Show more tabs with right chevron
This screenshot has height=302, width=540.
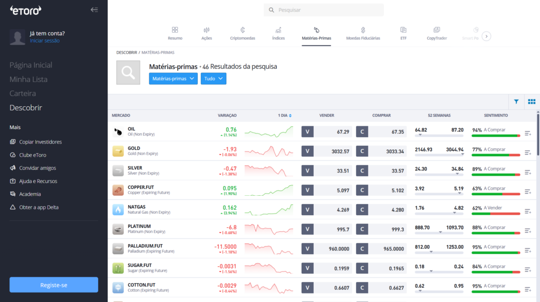[x=486, y=36]
